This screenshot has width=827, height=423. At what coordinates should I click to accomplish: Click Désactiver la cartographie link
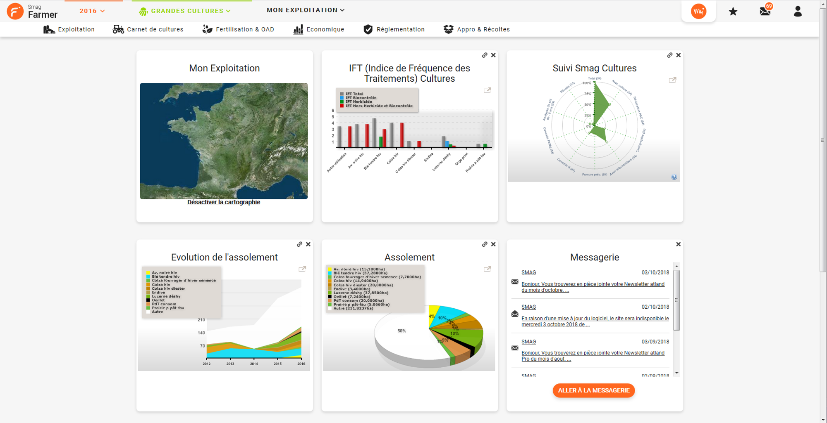[224, 202]
